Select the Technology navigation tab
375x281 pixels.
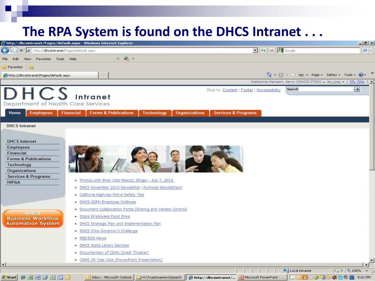pos(155,113)
